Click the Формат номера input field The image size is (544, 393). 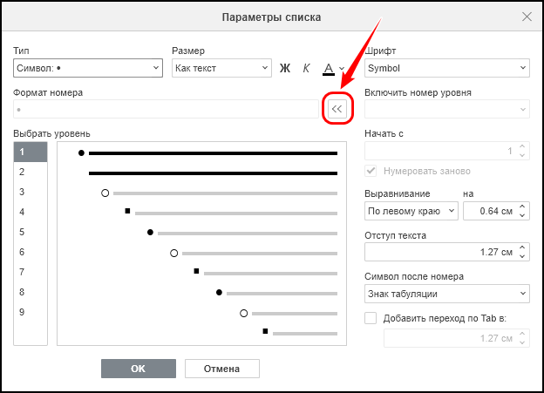tap(166, 109)
